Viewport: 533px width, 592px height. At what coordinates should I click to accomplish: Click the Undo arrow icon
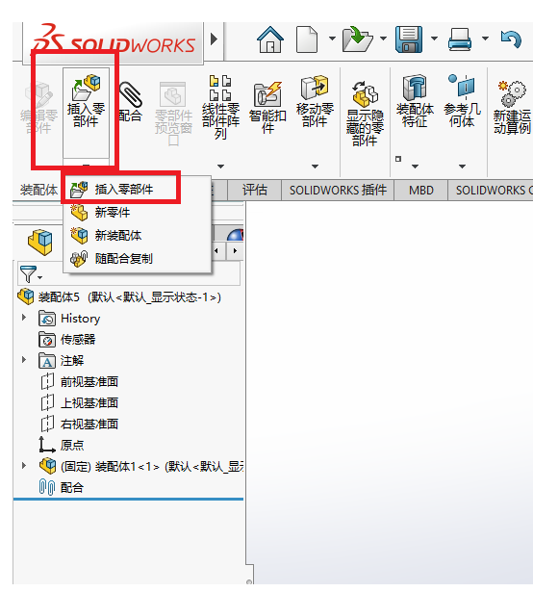pos(511,39)
